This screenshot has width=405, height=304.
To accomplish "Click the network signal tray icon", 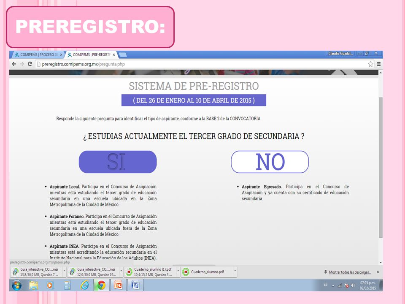I will [340, 285].
